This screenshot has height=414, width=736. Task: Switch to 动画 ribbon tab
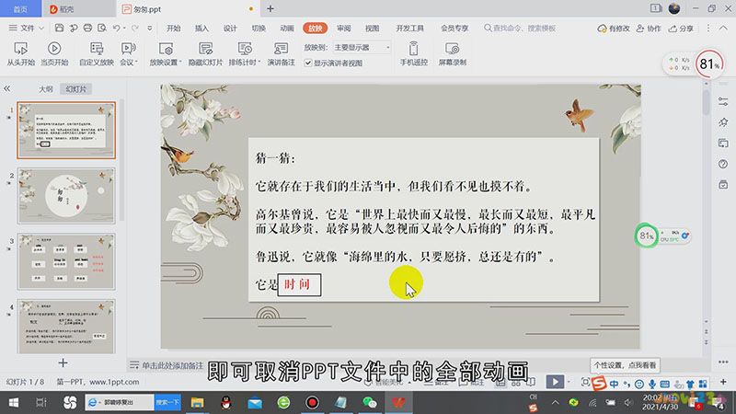287,29
